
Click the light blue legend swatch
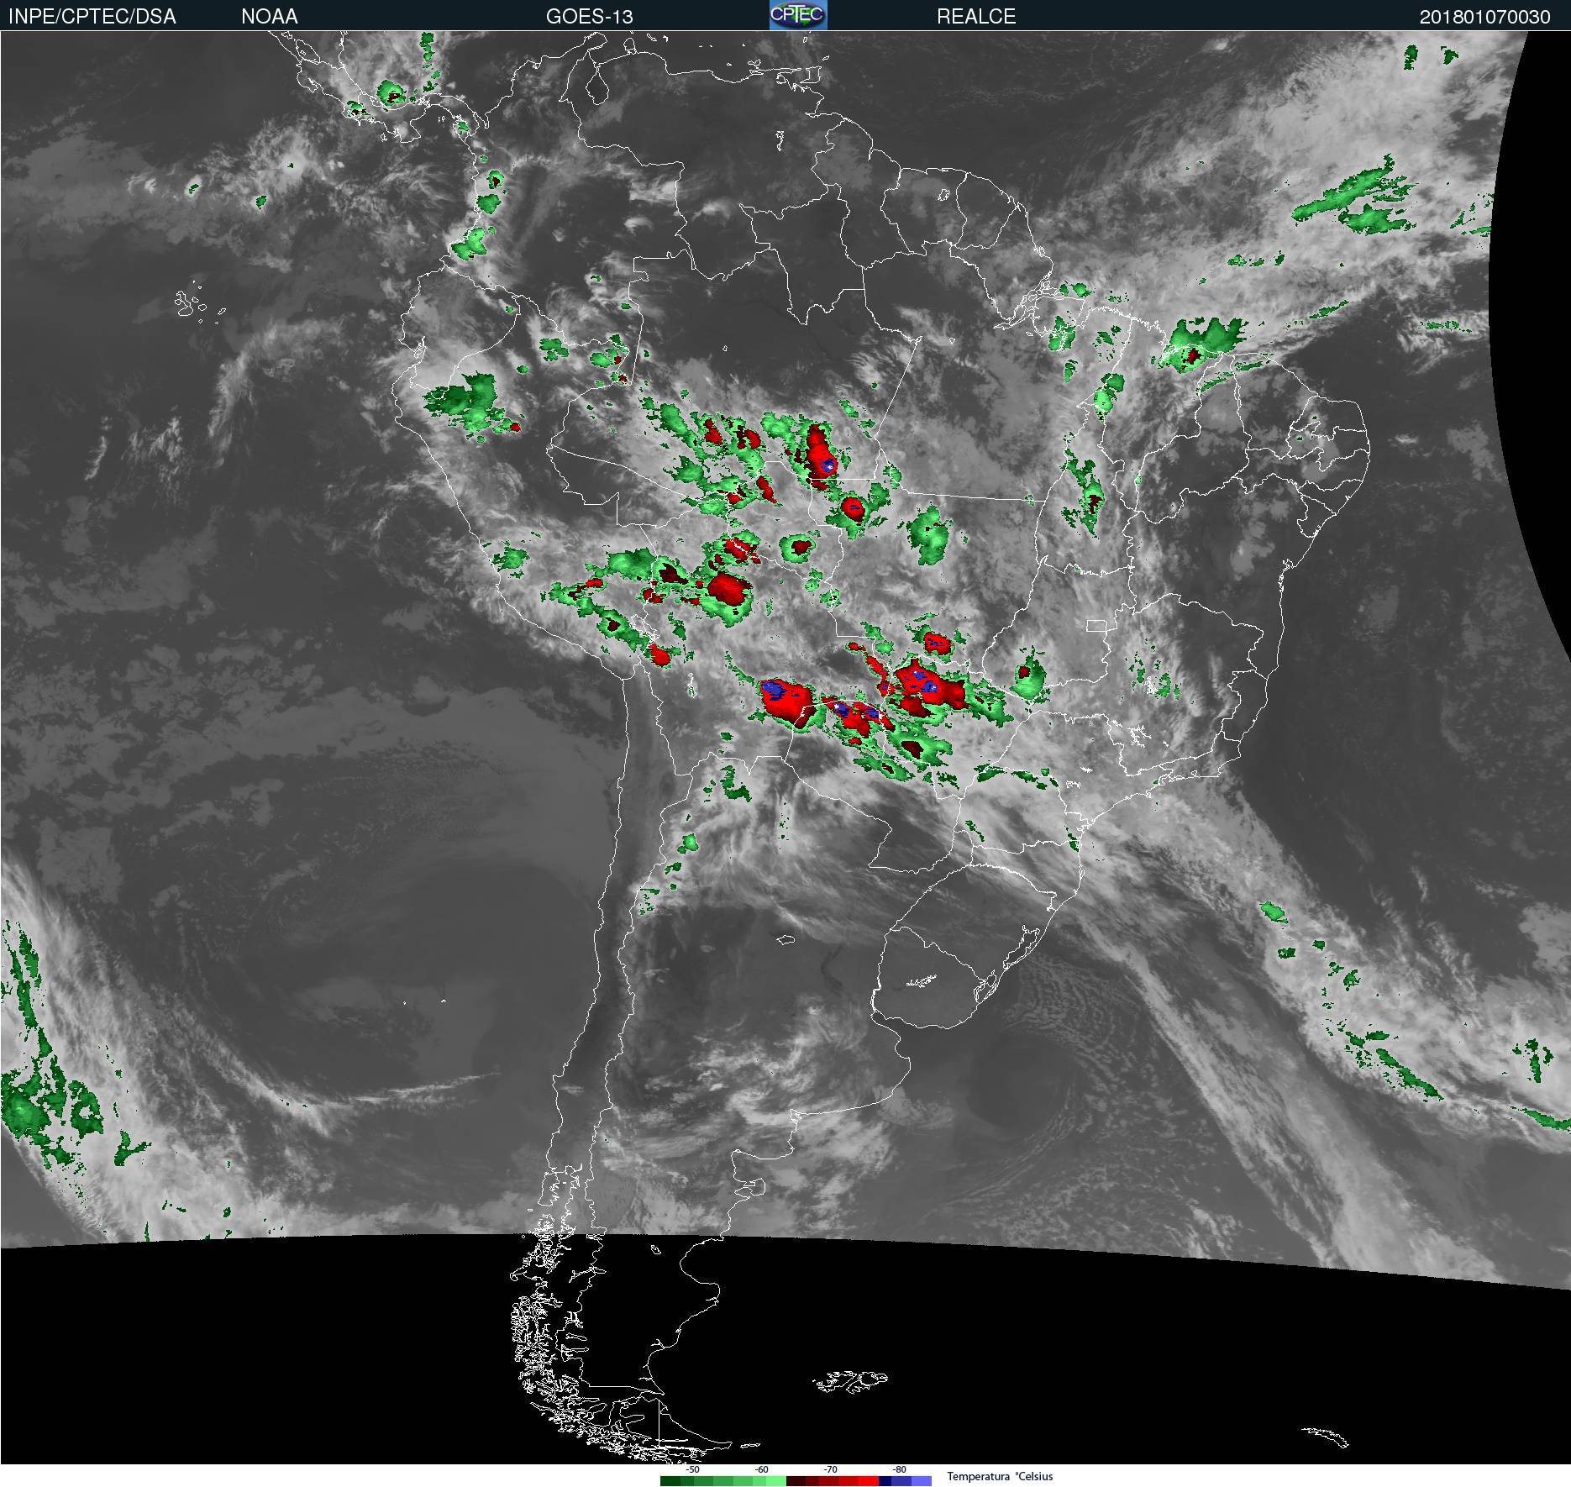(x=922, y=1481)
